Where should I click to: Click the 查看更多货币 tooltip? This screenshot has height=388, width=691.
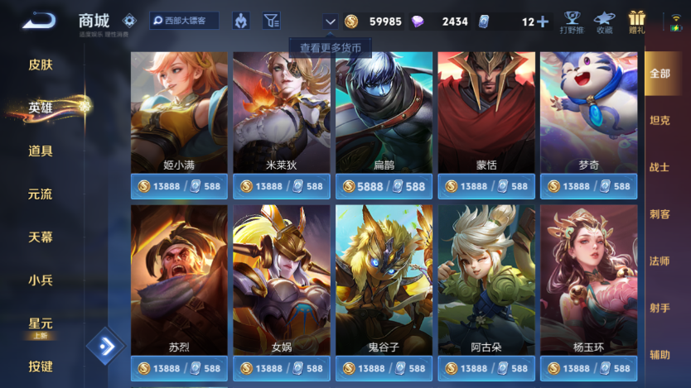[x=331, y=47]
